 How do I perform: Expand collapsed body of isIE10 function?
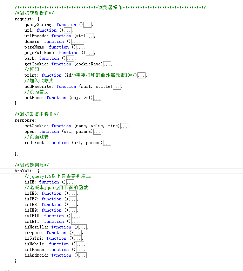75,216
